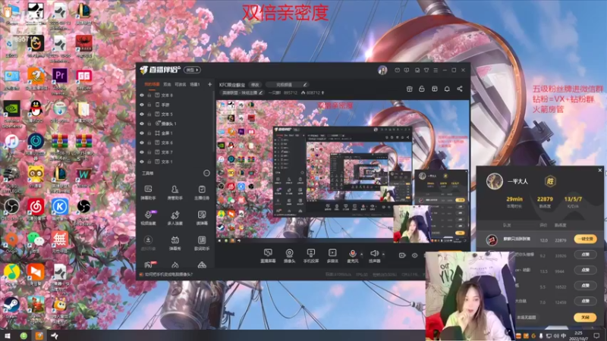Open the hamburger menu in the title bar

click(436, 70)
